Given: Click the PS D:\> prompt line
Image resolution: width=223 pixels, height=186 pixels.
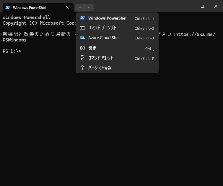Looking at the screenshot, I should 12,51.
